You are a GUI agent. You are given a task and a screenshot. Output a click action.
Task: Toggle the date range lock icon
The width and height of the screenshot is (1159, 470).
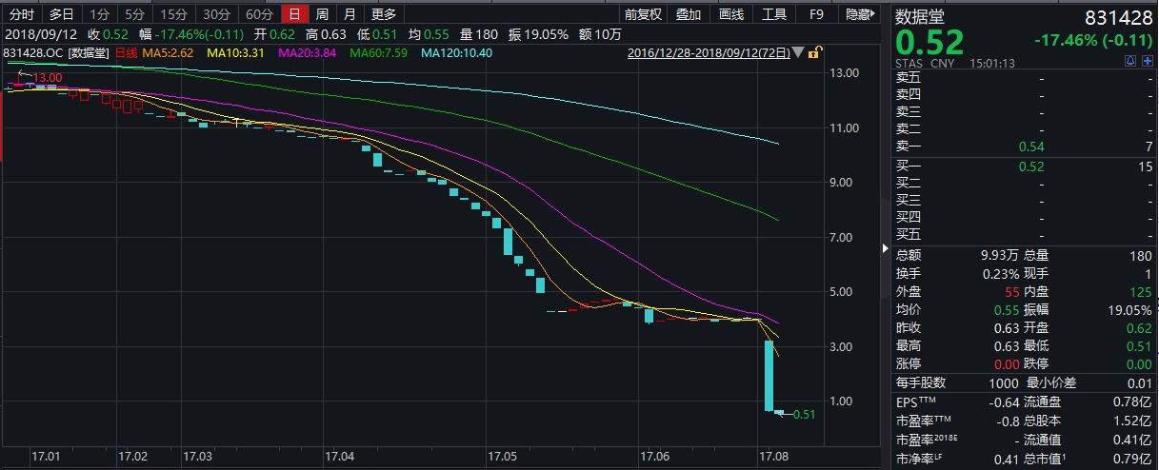814,53
